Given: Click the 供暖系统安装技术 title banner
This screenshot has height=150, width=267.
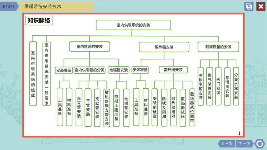Looking at the screenshot, I should point(56,7).
